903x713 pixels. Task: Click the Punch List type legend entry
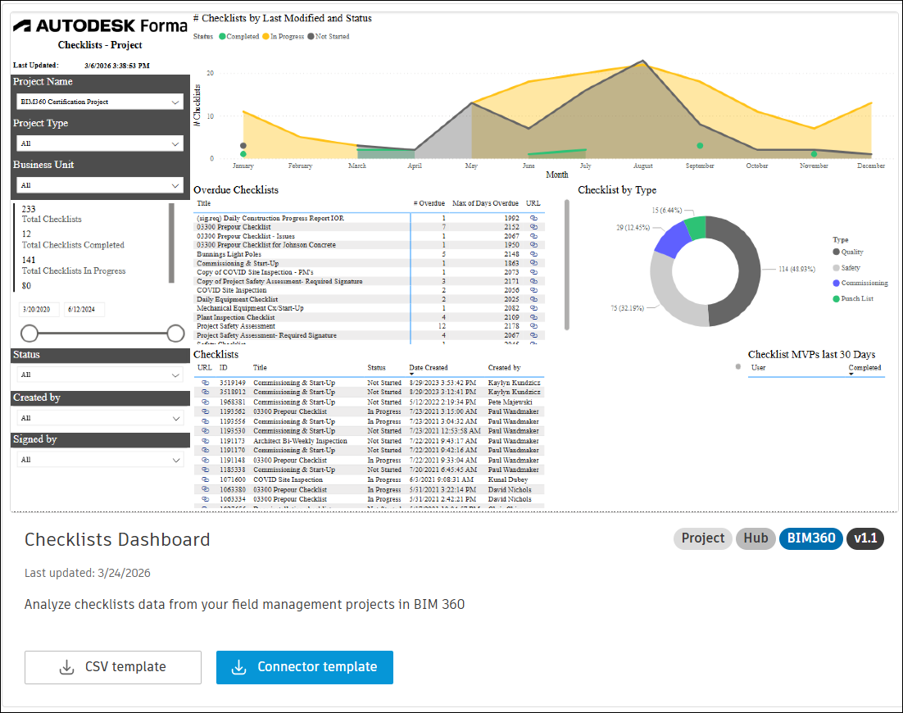pos(853,298)
